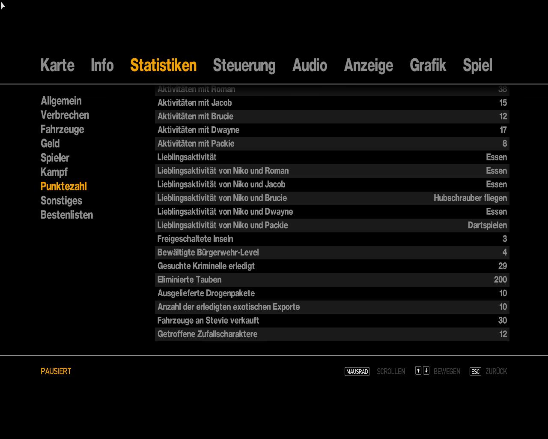Click the SCROLLEN label

(391, 372)
